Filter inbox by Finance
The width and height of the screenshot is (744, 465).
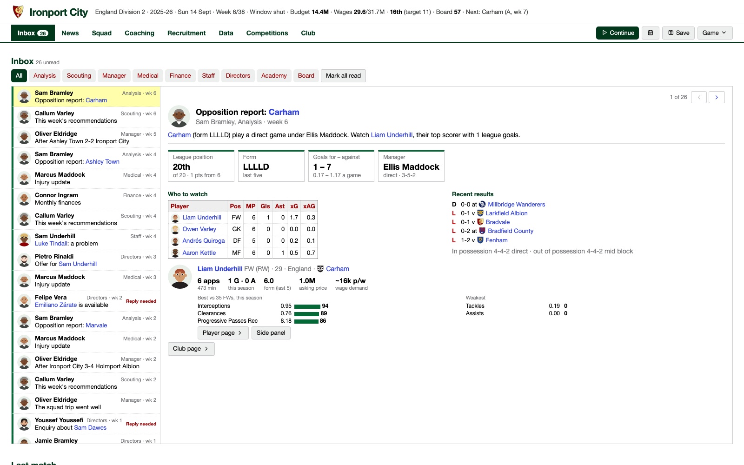[x=180, y=76]
